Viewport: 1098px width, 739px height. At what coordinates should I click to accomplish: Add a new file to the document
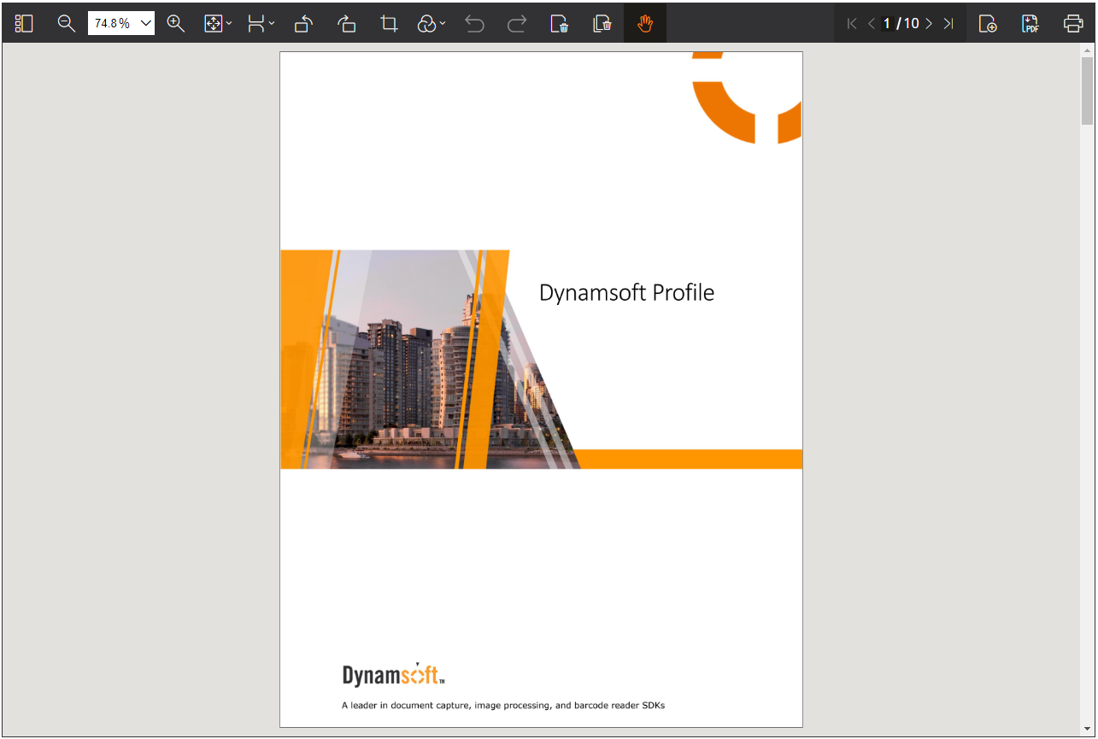pos(988,24)
